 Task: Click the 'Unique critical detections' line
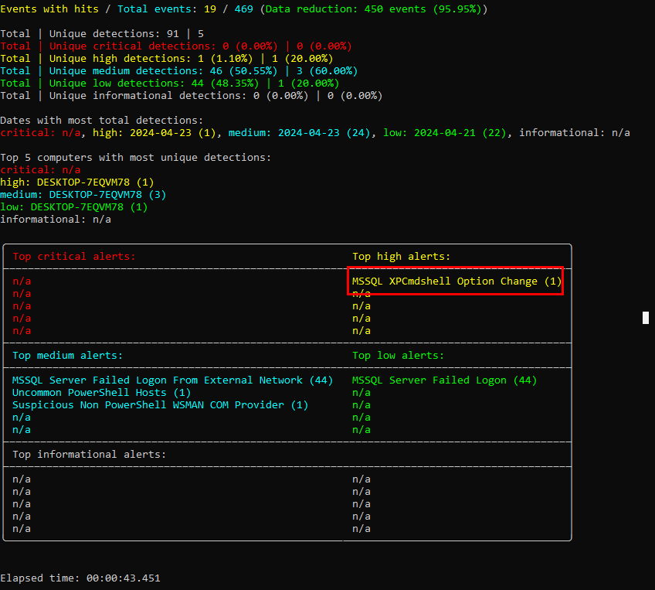coord(176,46)
